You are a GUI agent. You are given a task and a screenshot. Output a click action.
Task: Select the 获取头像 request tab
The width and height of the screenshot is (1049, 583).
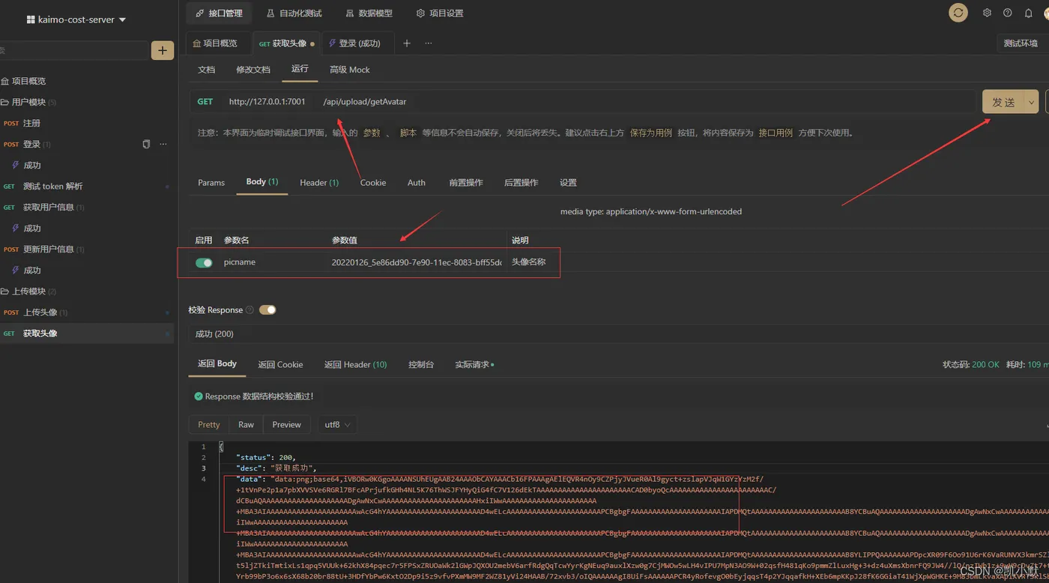(x=286, y=43)
